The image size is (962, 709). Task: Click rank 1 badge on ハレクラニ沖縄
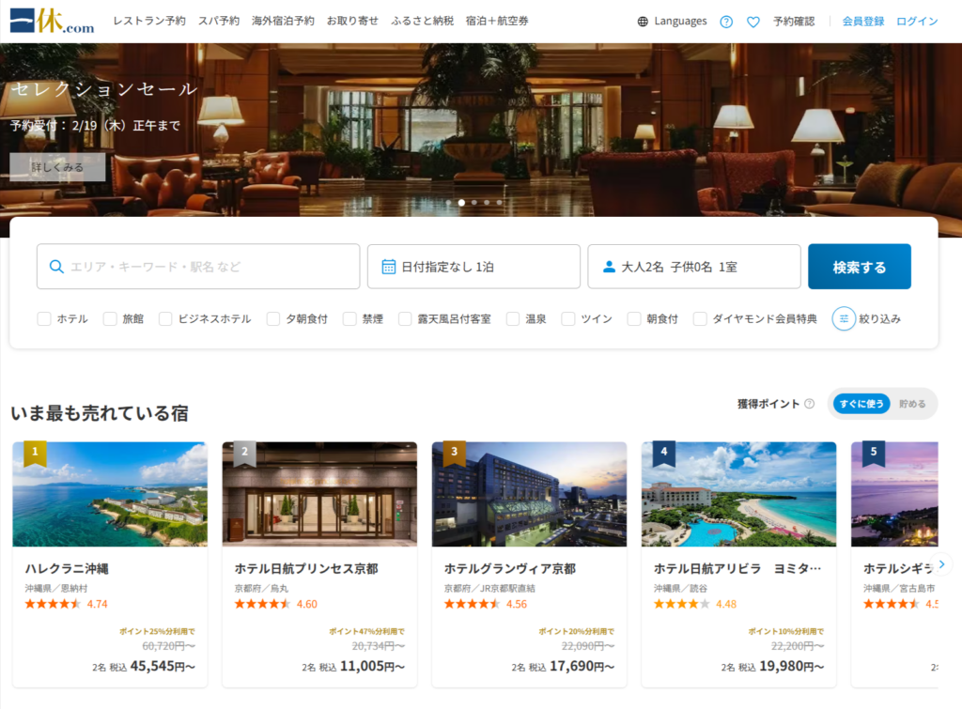[x=35, y=454]
